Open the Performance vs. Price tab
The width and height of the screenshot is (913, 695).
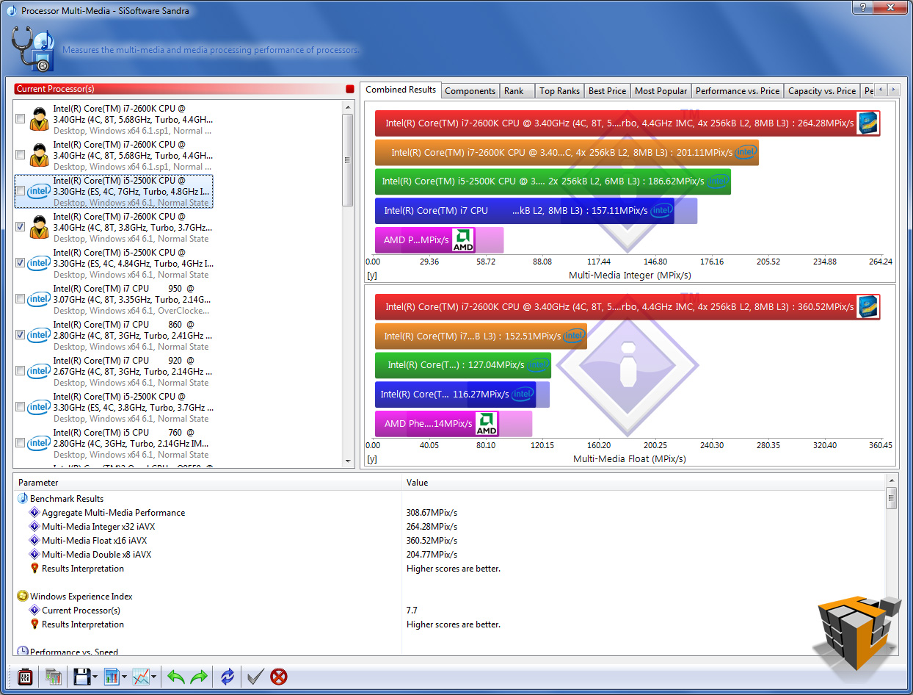pyautogui.click(x=738, y=91)
